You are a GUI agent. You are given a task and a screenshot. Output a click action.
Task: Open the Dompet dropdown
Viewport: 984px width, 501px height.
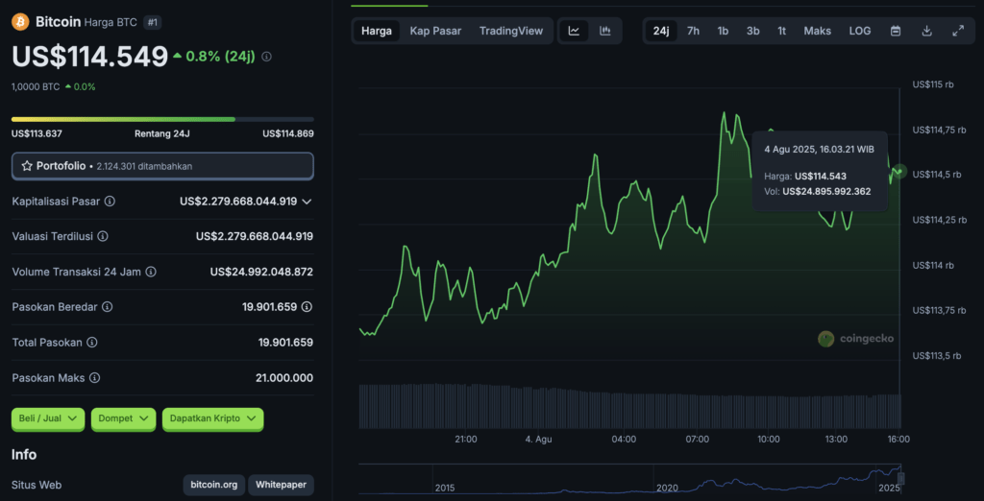pyautogui.click(x=123, y=418)
